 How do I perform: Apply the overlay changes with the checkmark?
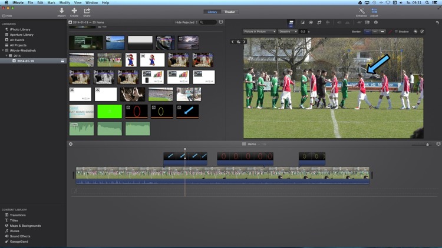(x=422, y=32)
